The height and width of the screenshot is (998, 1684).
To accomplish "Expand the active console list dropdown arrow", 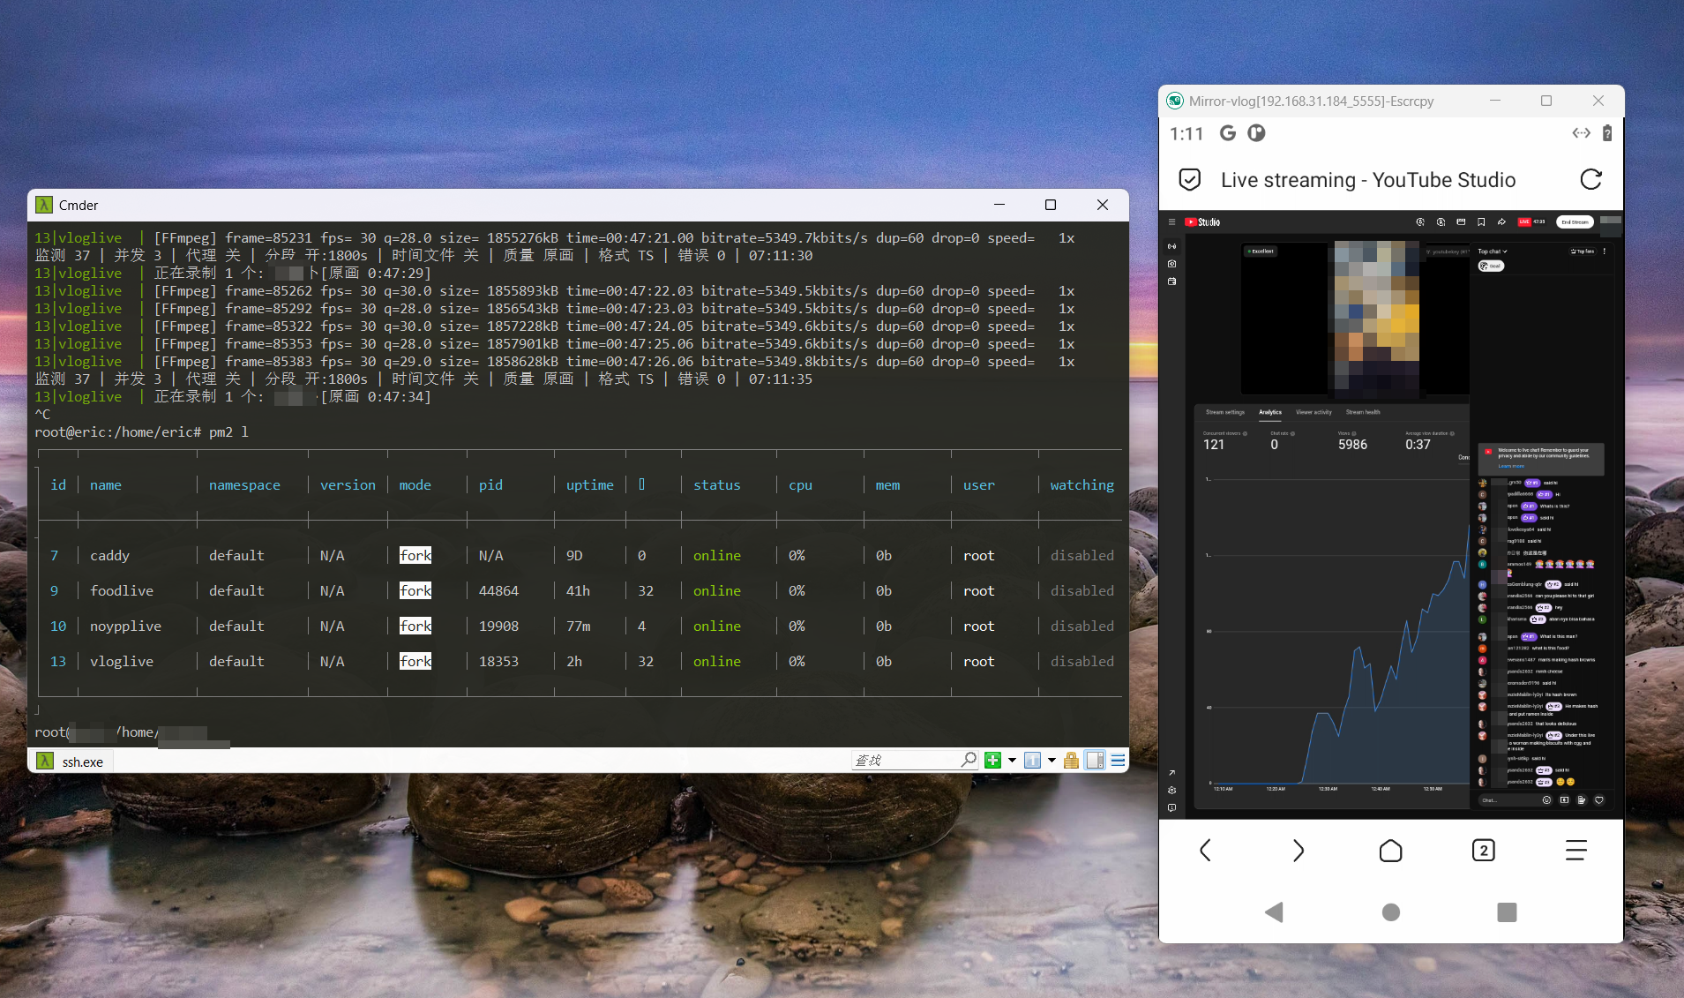I will 1052,761.
